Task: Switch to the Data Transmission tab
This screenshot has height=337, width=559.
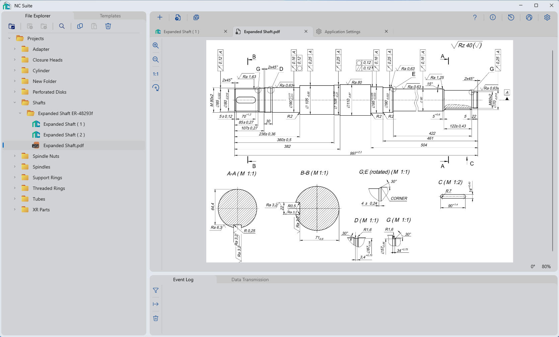Action: pyautogui.click(x=250, y=279)
